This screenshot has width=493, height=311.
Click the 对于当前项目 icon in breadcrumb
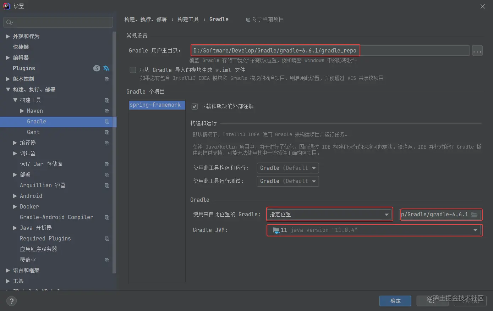click(248, 20)
